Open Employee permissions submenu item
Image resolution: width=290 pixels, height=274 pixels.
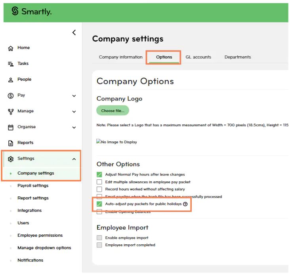pos(40,235)
